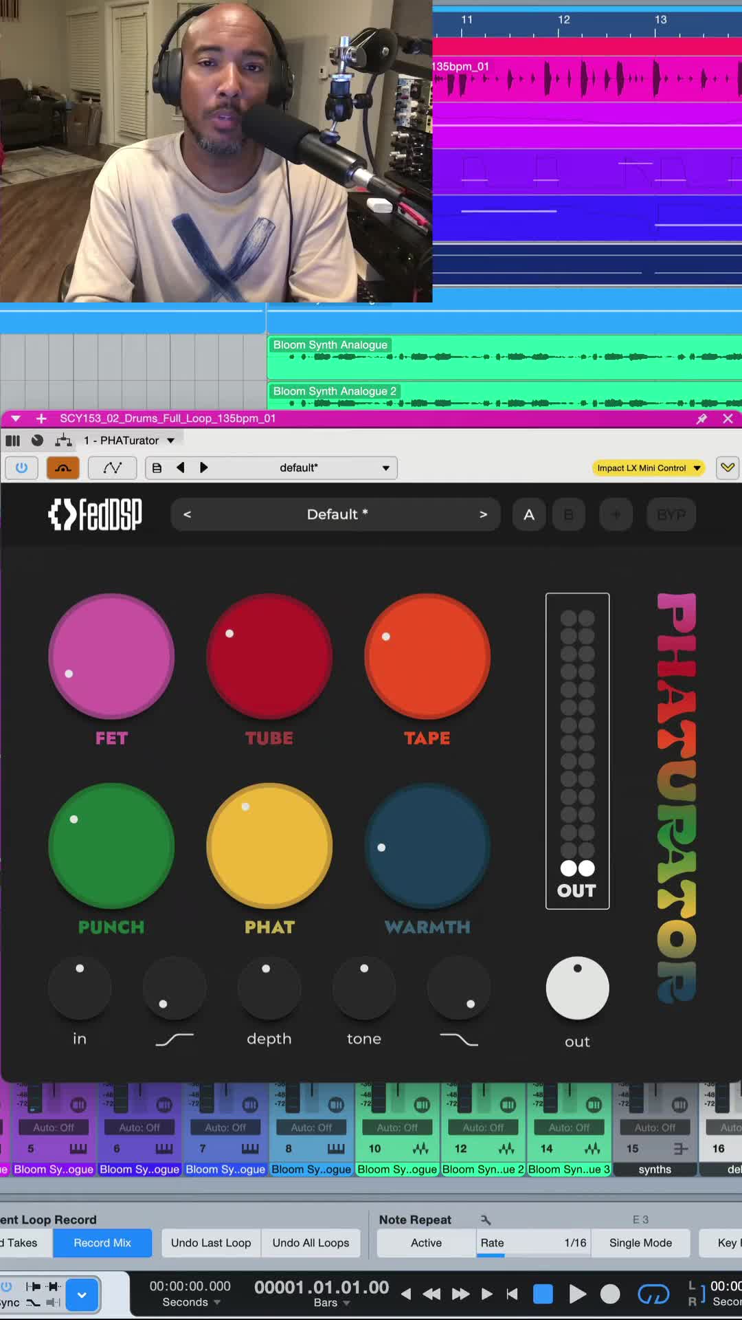Click the routing/sidechain icon

(63, 440)
